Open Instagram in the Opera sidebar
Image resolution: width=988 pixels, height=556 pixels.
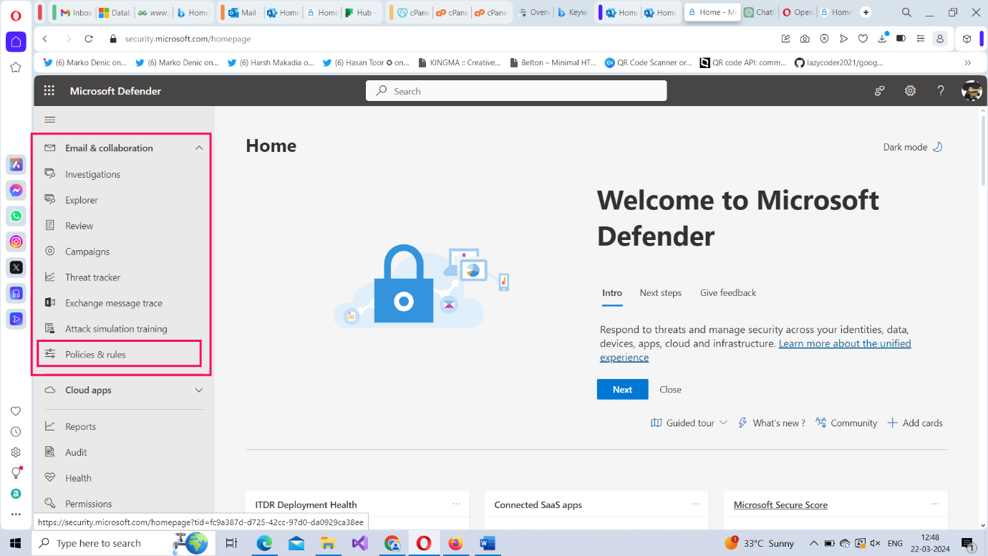point(16,242)
